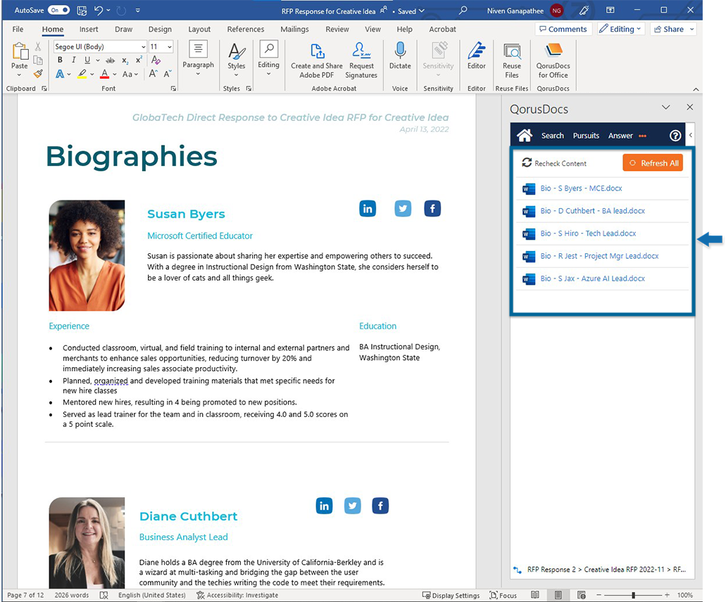Expand the Paste options arrow
Screen dimensions: 726x602
[19, 75]
